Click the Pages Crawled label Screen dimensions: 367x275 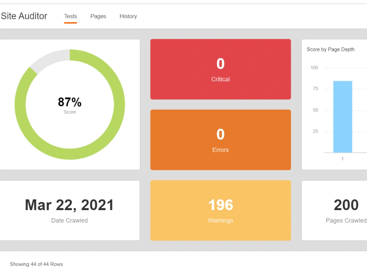(346, 220)
